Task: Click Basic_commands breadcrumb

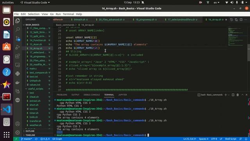Action: [x=65, y=25]
